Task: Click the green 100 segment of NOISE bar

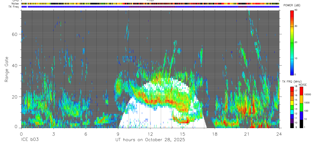Action: [x=301, y=107]
